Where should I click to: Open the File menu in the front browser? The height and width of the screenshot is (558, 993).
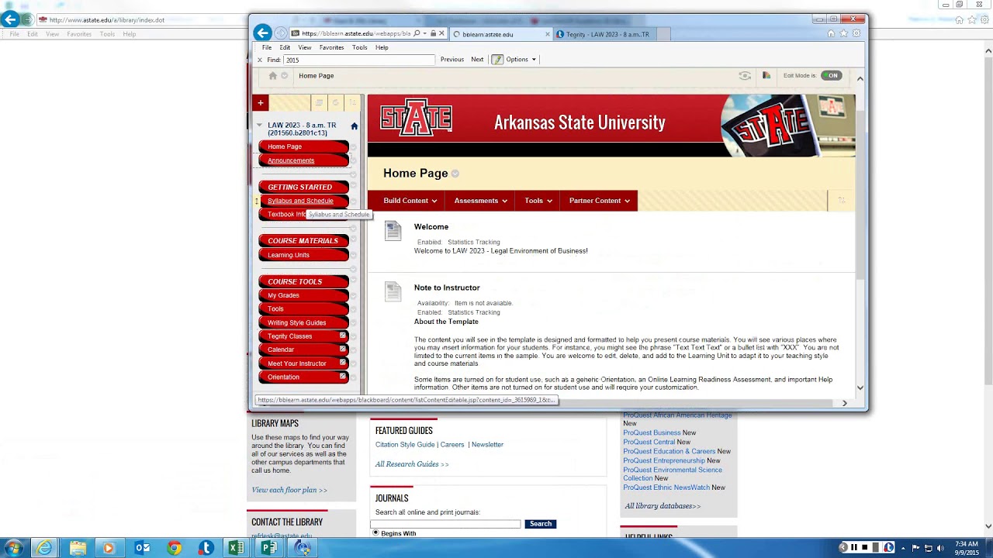pos(267,47)
